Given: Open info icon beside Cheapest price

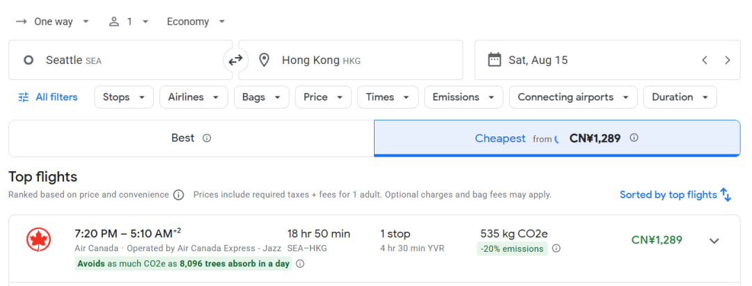Looking at the screenshot, I should [x=634, y=138].
